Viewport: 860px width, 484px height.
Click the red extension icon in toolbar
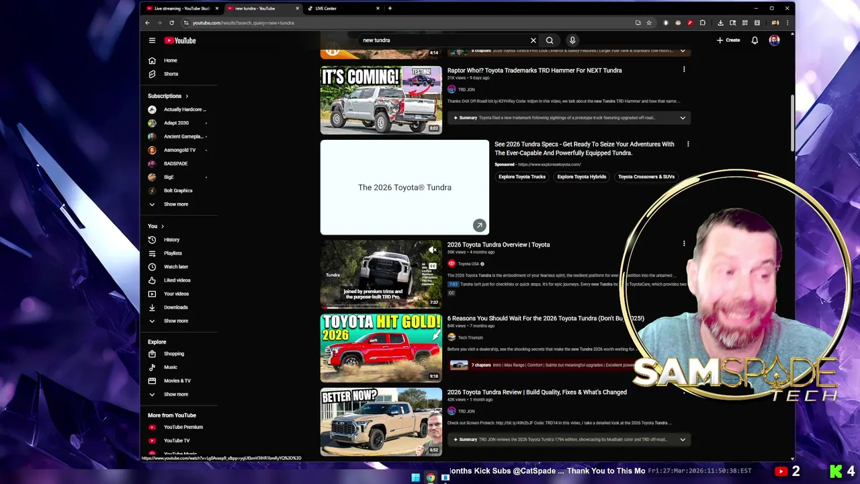point(690,23)
